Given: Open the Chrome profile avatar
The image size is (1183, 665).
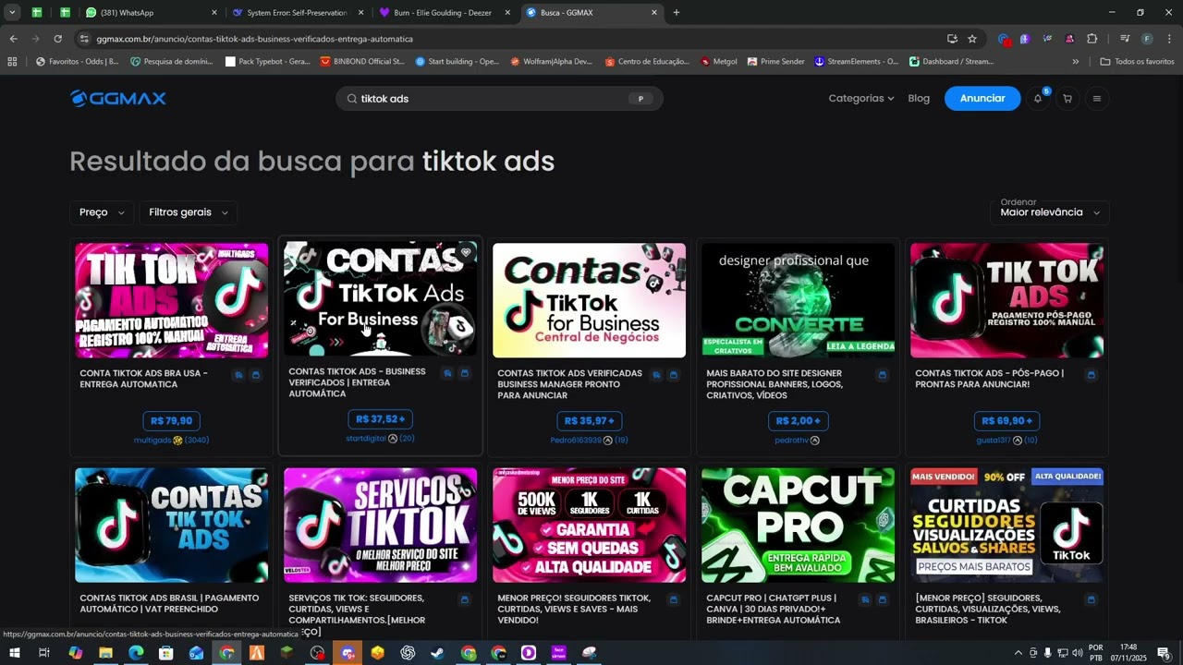Looking at the screenshot, I should (x=1147, y=39).
